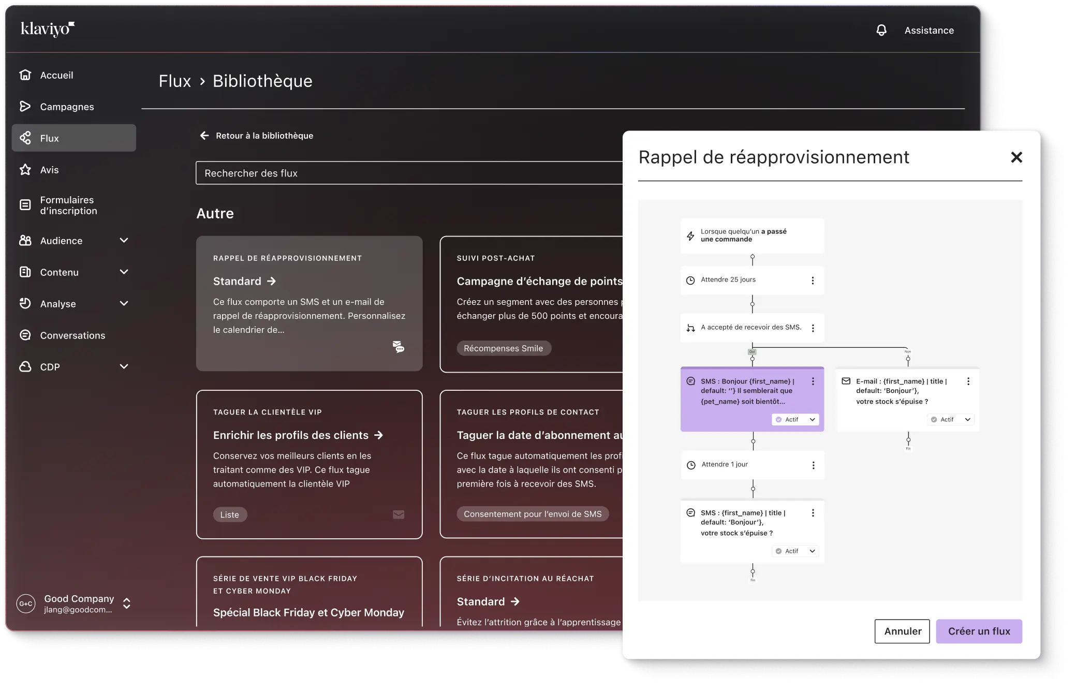
Task: Click the Annuler button
Action: tap(902, 631)
